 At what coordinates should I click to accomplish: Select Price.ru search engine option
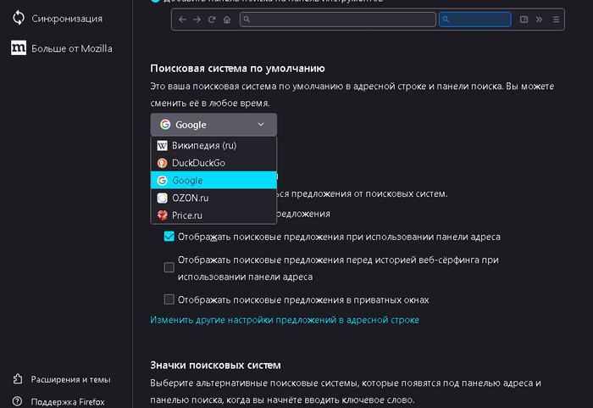click(x=213, y=215)
